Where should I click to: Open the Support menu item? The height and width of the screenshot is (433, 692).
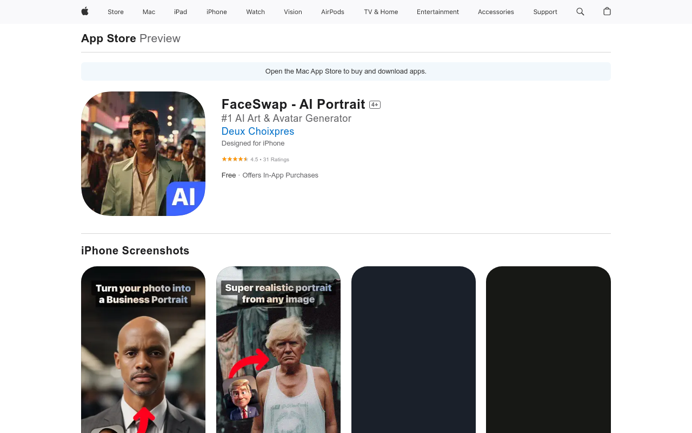pyautogui.click(x=545, y=12)
